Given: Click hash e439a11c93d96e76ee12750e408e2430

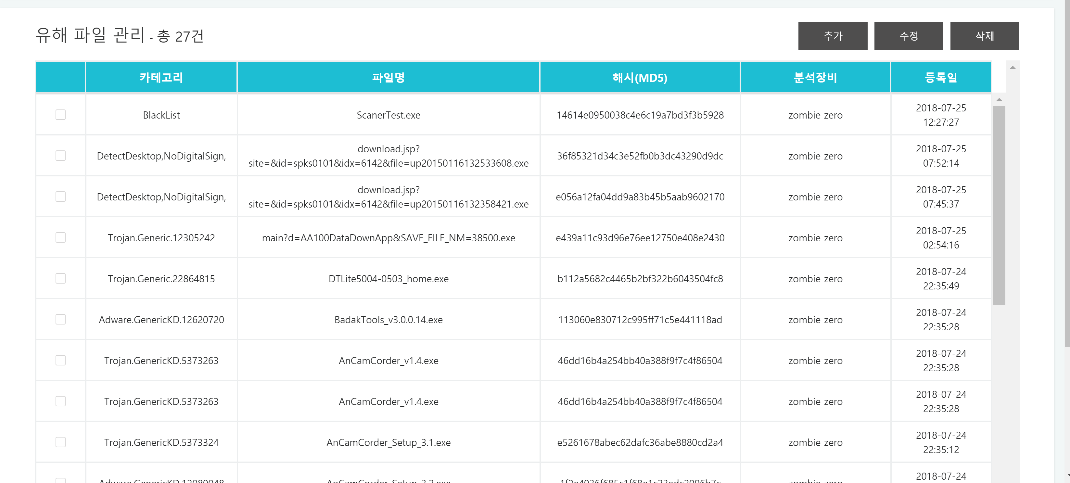Looking at the screenshot, I should 640,238.
